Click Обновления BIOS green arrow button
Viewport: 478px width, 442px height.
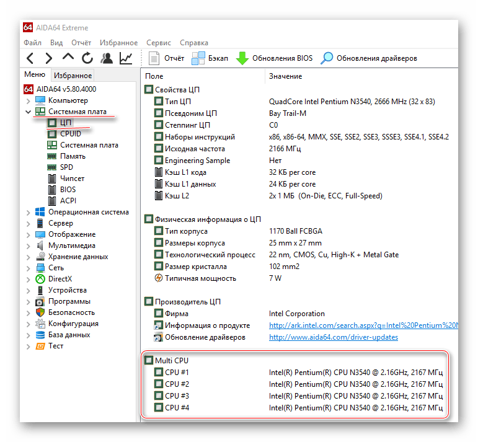click(275, 58)
